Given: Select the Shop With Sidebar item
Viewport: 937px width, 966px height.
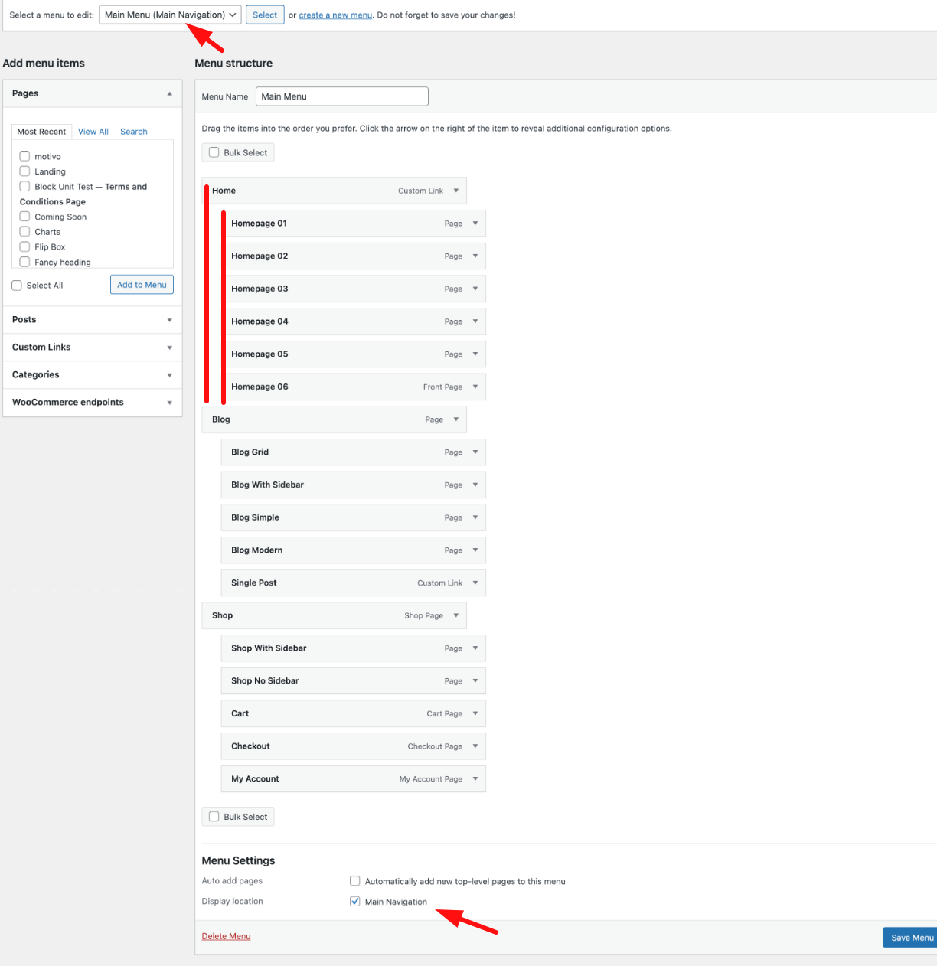Looking at the screenshot, I should click(x=353, y=648).
